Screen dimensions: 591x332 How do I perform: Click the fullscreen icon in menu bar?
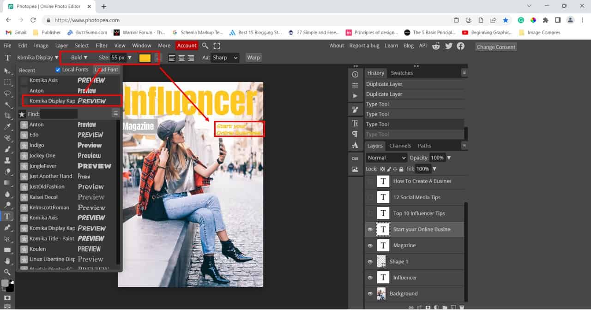[217, 46]
